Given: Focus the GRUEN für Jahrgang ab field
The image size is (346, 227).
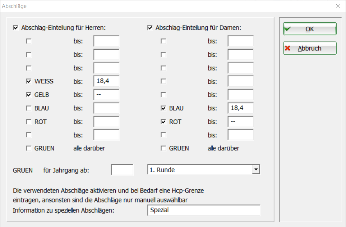Looking at the screenshot, I should pos(122,170).
